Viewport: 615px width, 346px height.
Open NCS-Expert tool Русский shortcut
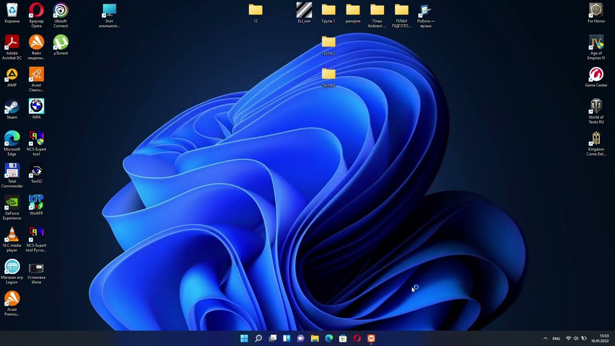(x=37, y=240)
